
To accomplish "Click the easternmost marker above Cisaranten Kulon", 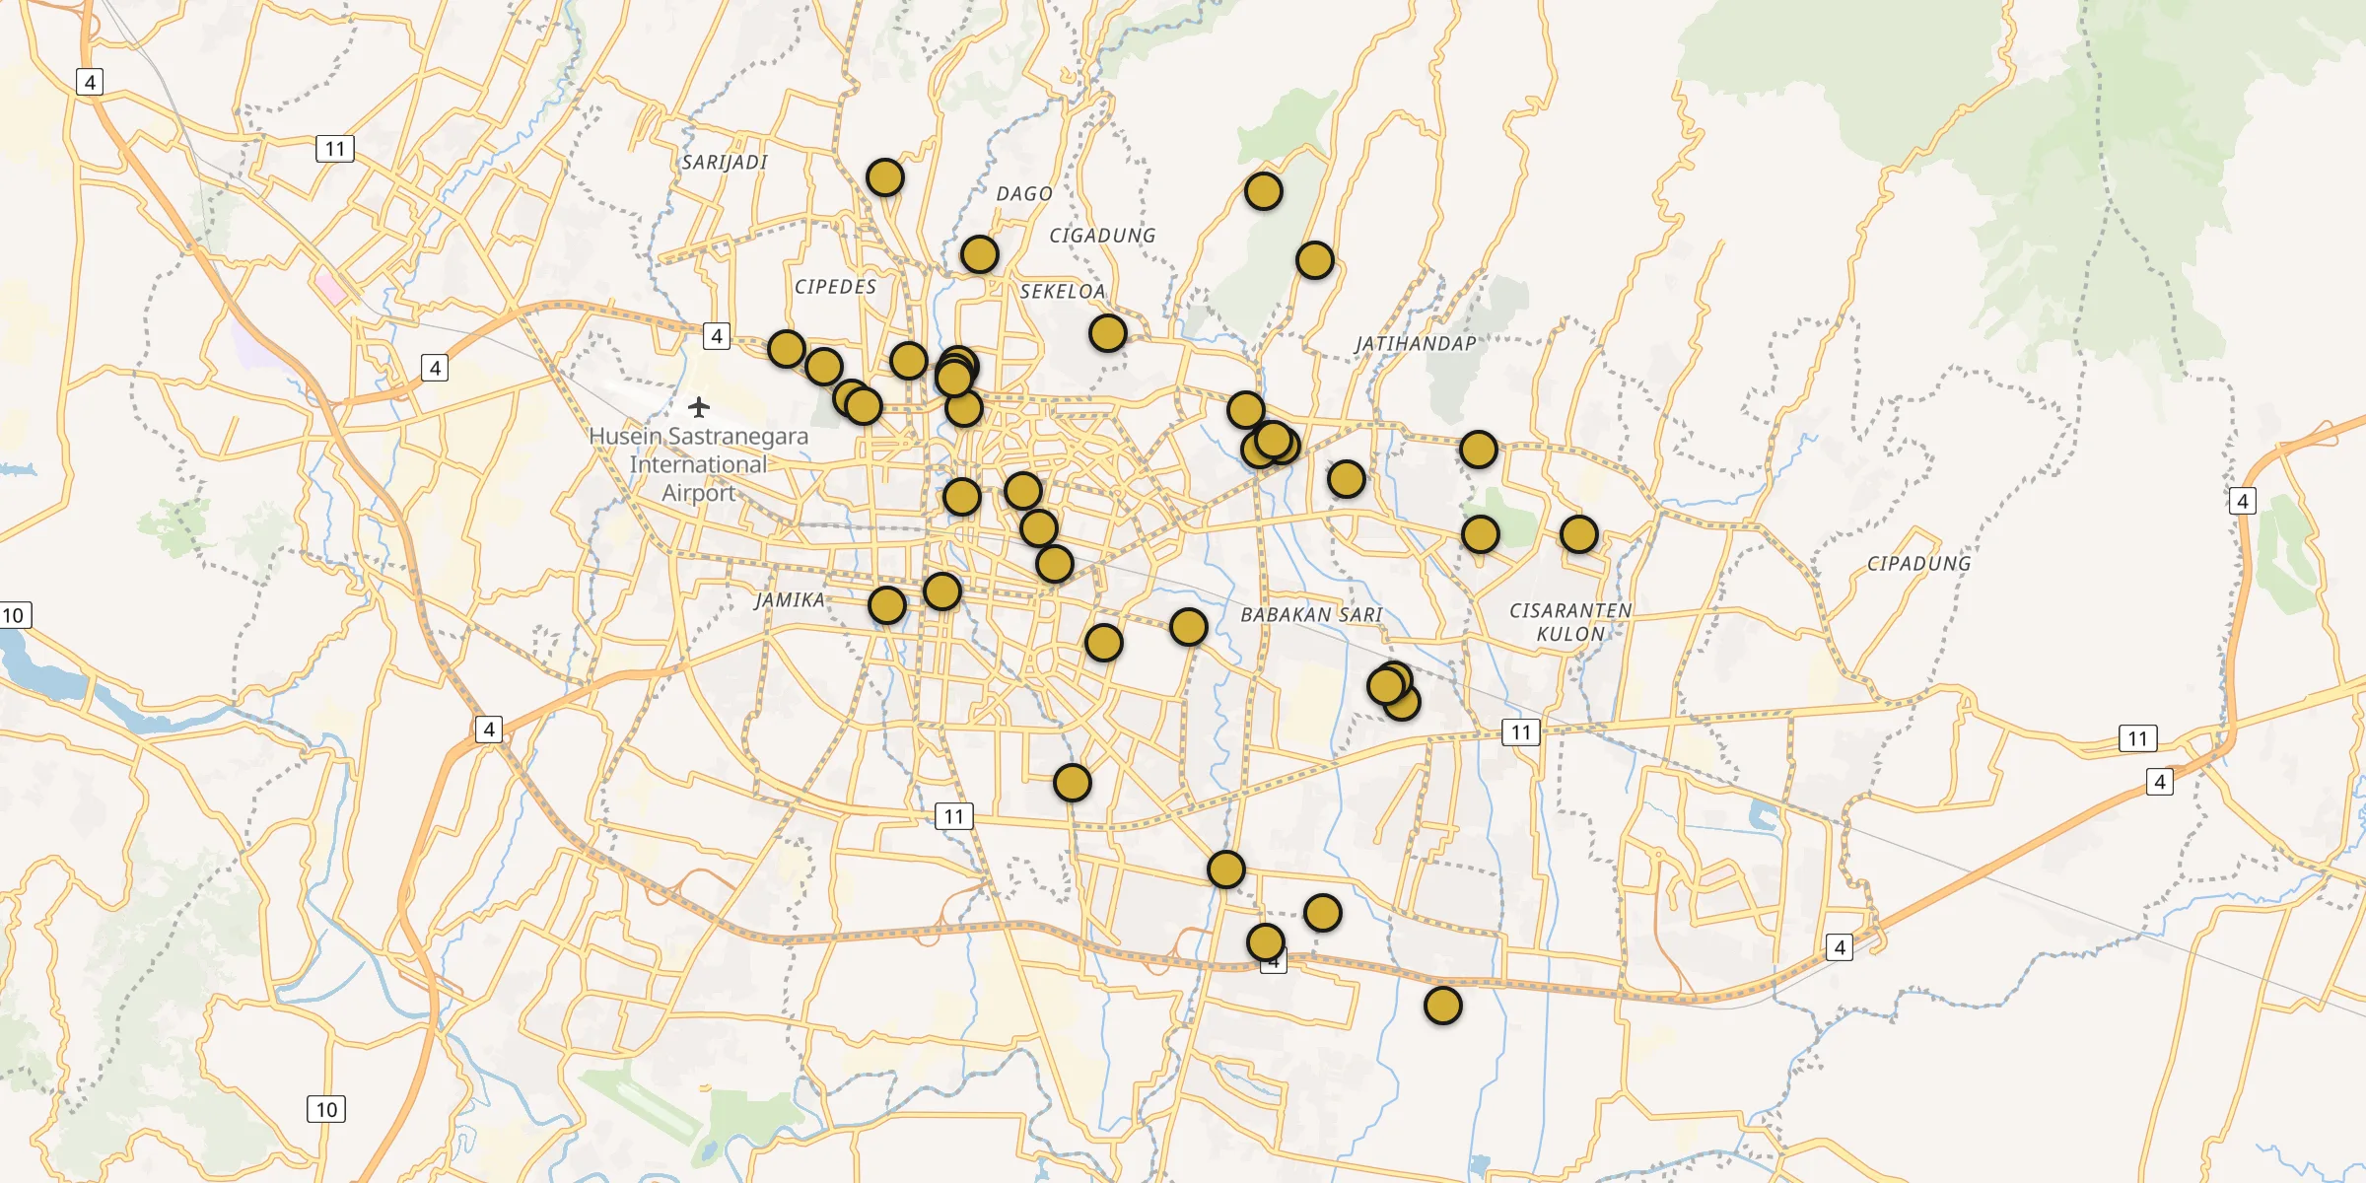I will (1579, 534).
